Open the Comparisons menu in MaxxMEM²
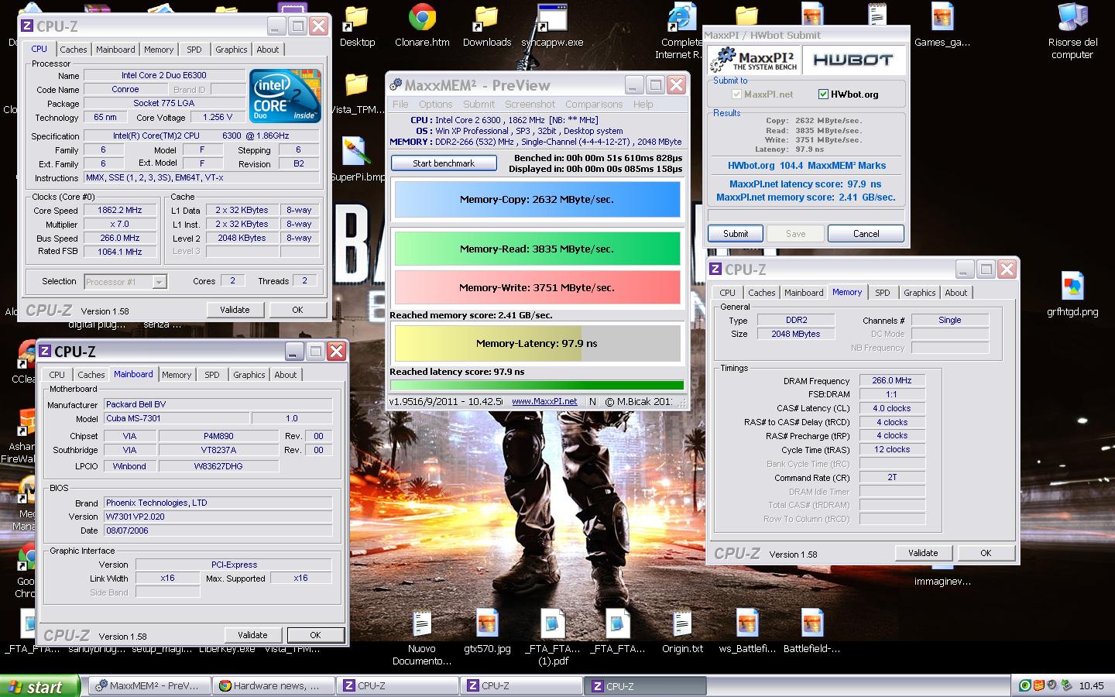 (x=594, y=104)
